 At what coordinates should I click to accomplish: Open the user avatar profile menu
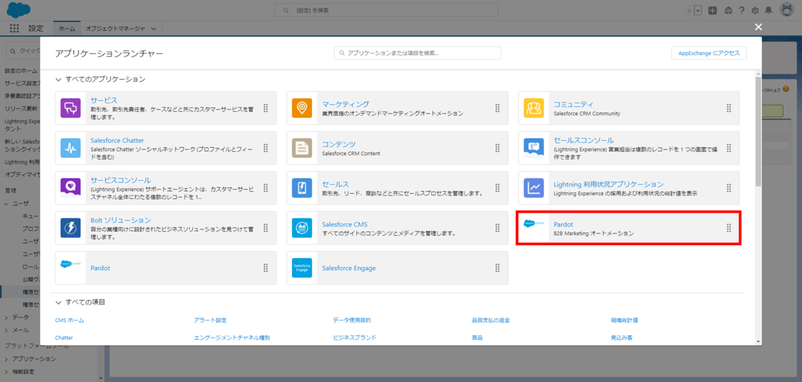(785, 11)
